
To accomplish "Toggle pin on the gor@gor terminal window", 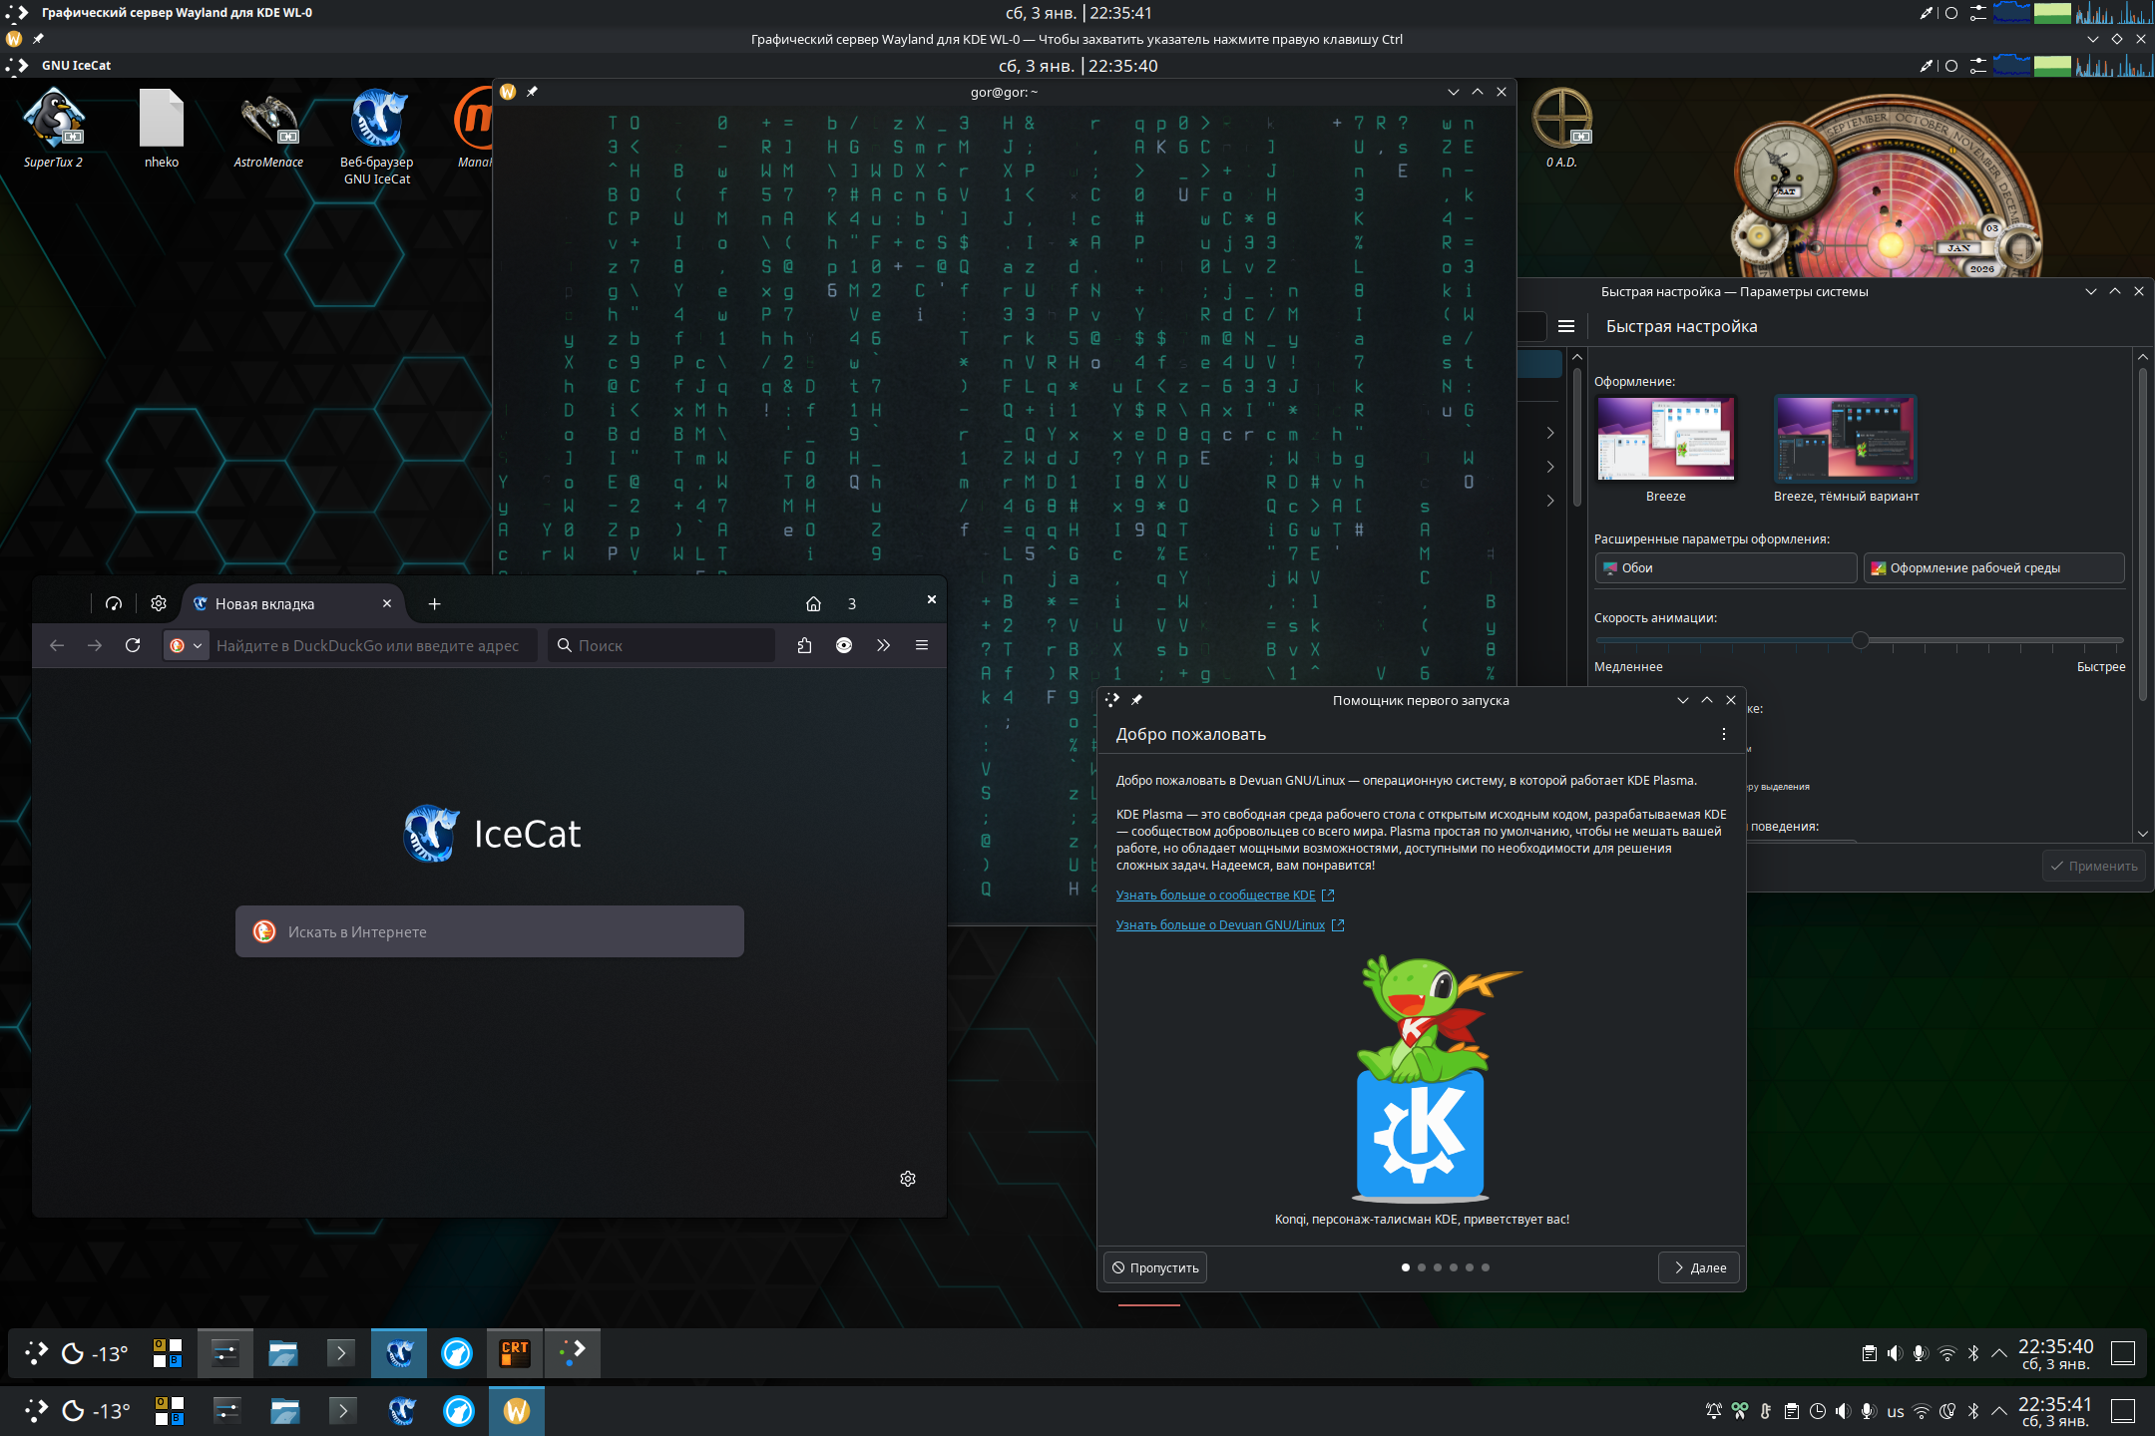I will click(x=533, y=92).
